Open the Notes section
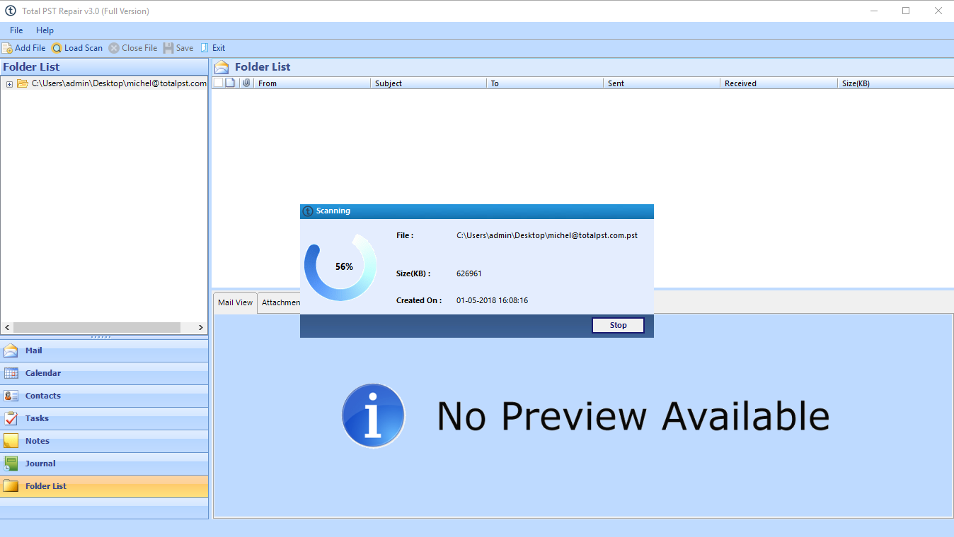954x537 pixels. 37,441
